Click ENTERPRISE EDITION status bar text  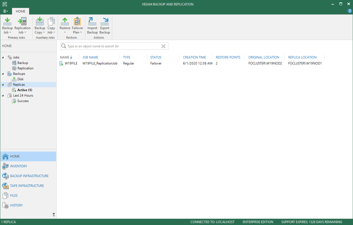click(258, 222)
